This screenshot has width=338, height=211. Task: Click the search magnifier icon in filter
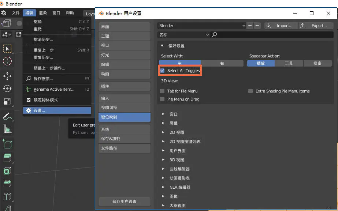[214, 35]
